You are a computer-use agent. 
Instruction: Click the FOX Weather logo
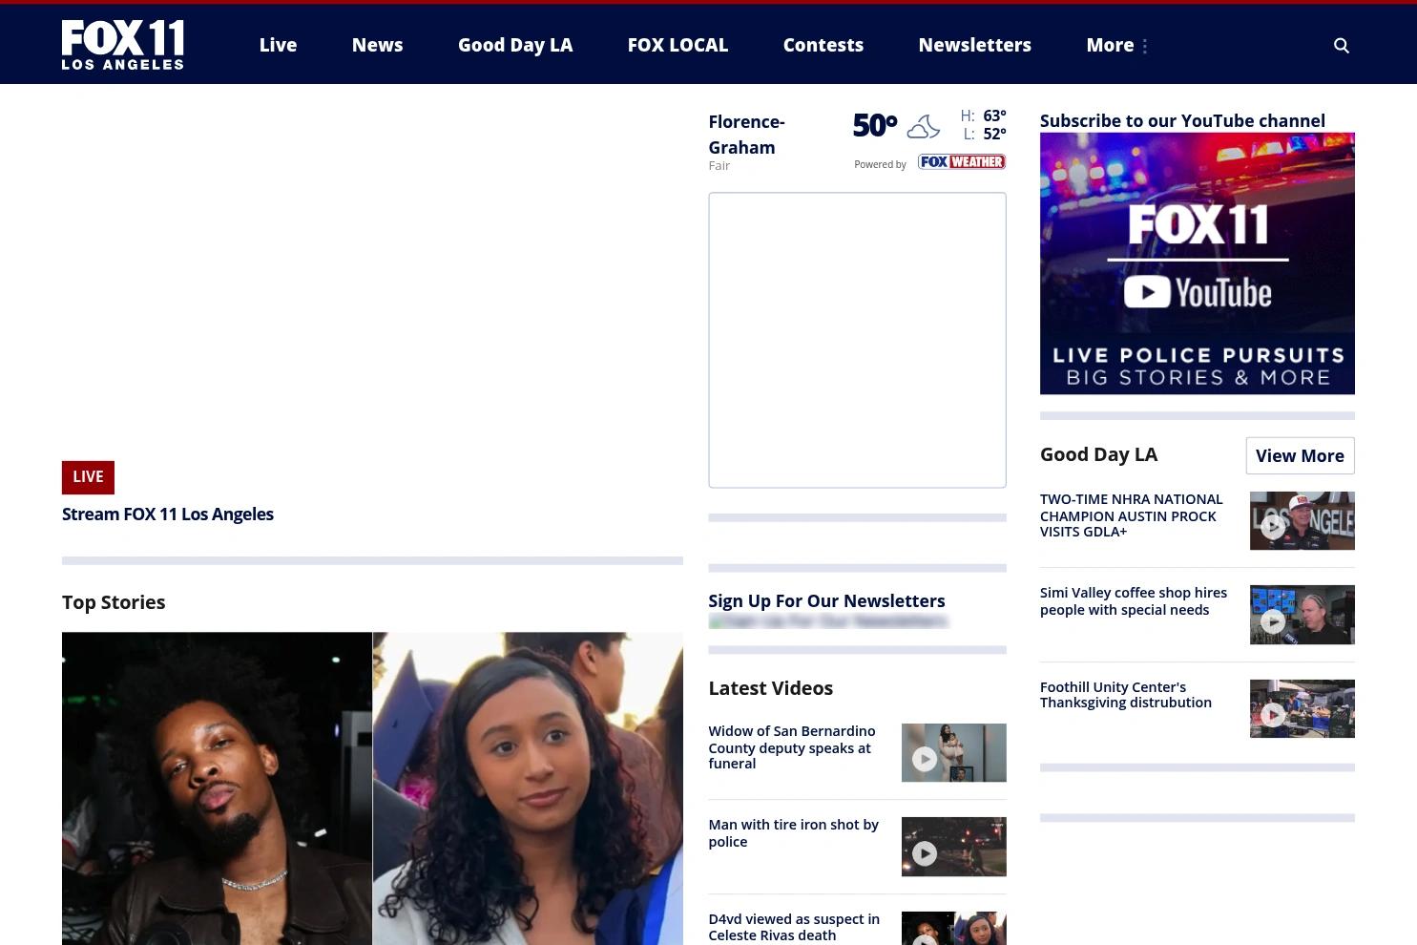click(961, 162)
